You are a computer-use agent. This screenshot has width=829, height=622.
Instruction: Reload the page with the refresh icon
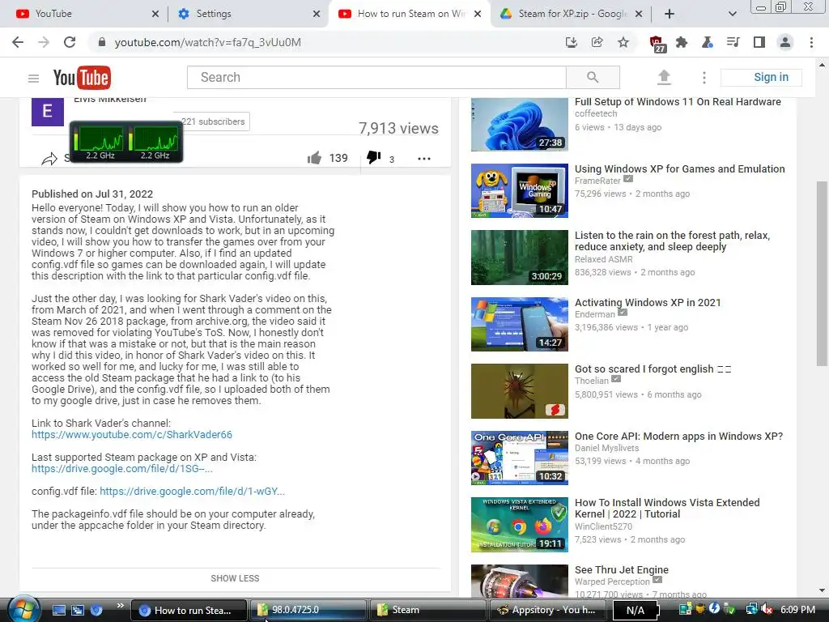70,42
